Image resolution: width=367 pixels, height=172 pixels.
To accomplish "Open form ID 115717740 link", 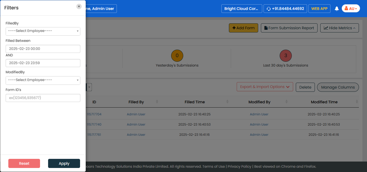I will (x=94, y=125).
